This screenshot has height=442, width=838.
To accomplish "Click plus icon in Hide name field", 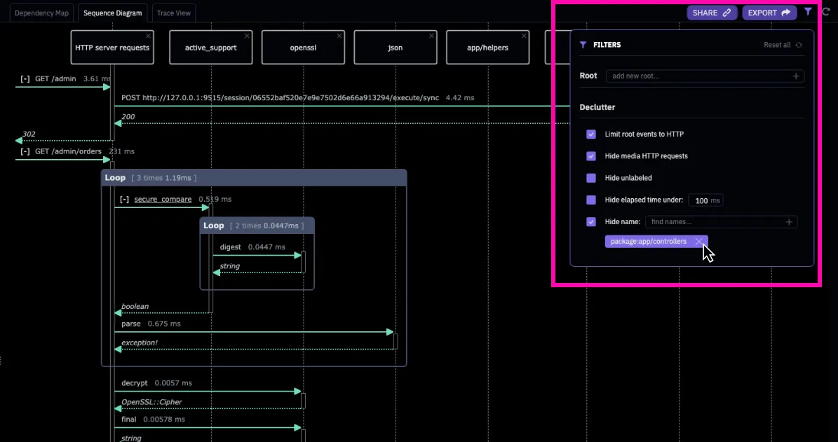I will (789, 221).
